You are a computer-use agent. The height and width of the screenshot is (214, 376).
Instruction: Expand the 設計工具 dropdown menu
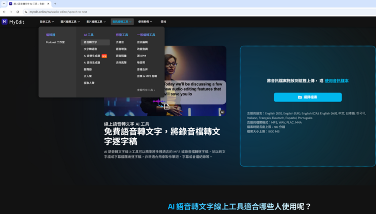(47, 22)
